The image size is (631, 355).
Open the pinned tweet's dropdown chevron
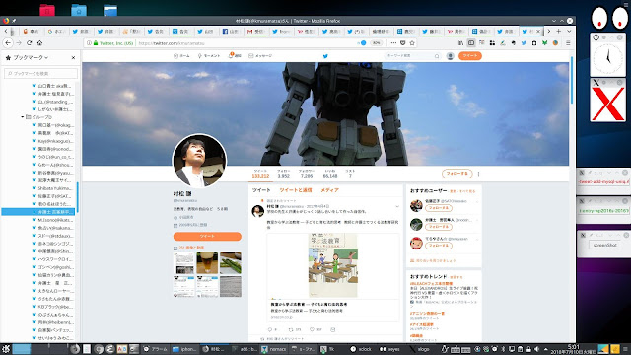tap(397, 206)
